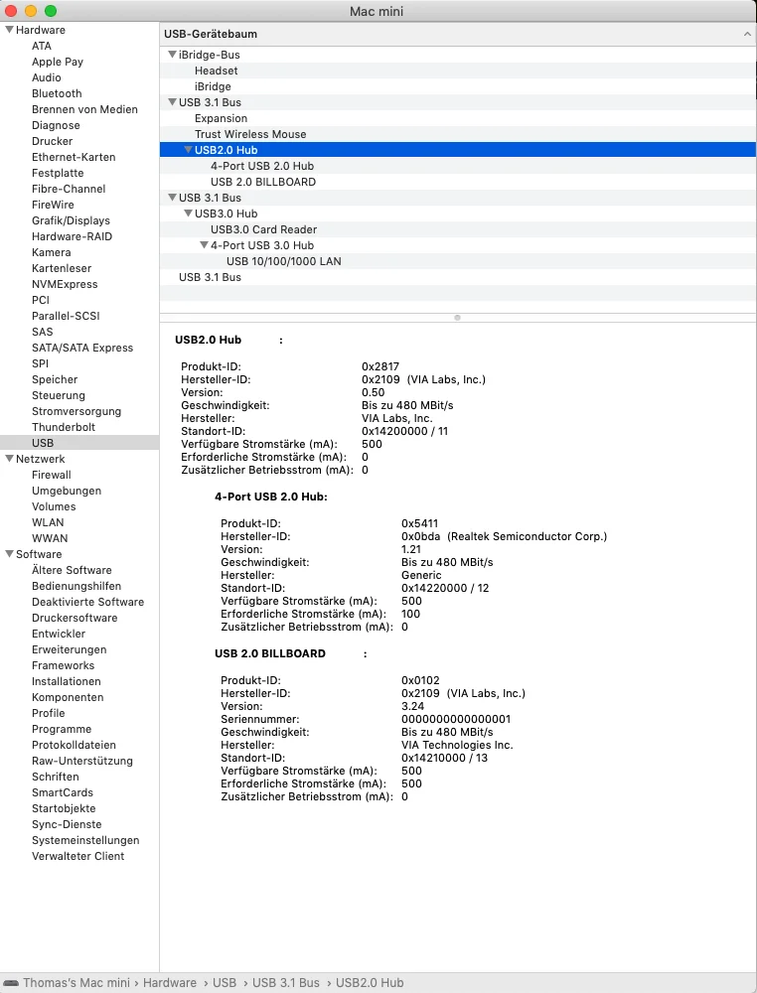Select USB 2.0 BILLBOARD tree row
The height and width of the screenshot is (993, 757).
(x=458, y=182)
